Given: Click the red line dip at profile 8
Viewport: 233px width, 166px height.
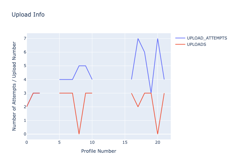Looking at the screenshot, I should coord(79,134).
